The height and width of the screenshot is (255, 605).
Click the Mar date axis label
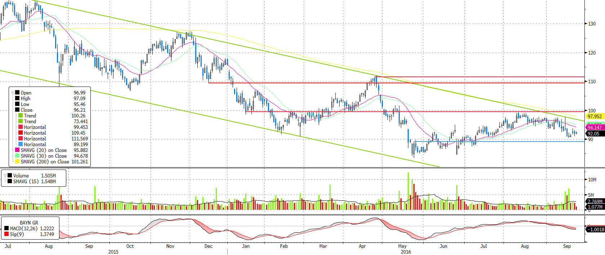pyautogui.click(x=323, y=246)
